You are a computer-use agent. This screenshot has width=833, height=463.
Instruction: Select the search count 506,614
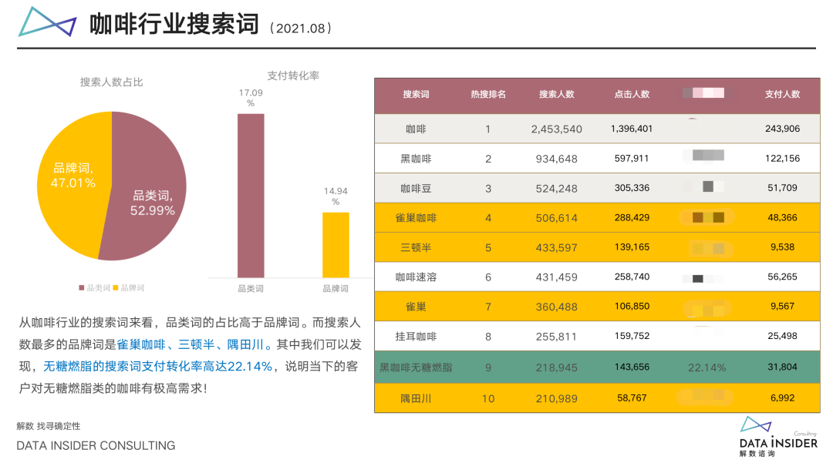tap(557, 218)
